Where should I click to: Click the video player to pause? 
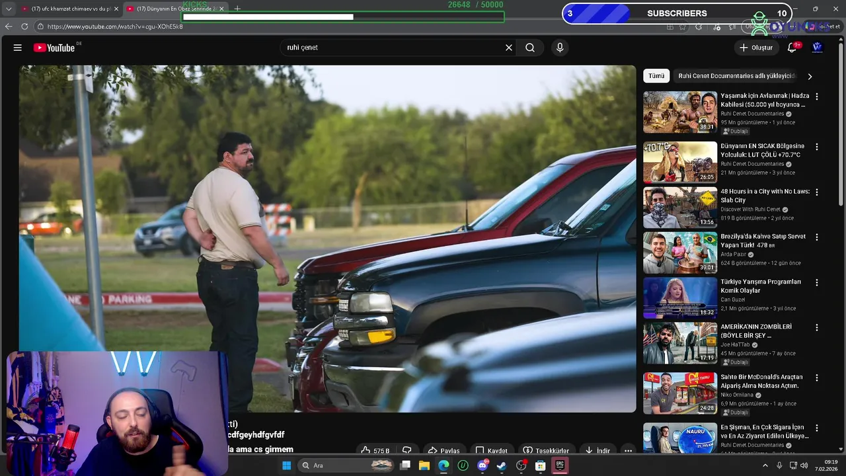[327, 238]
